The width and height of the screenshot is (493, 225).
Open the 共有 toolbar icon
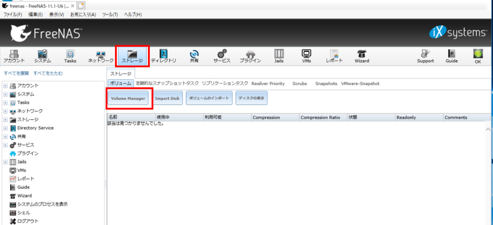pyautogui.click(x=194, y=57)
